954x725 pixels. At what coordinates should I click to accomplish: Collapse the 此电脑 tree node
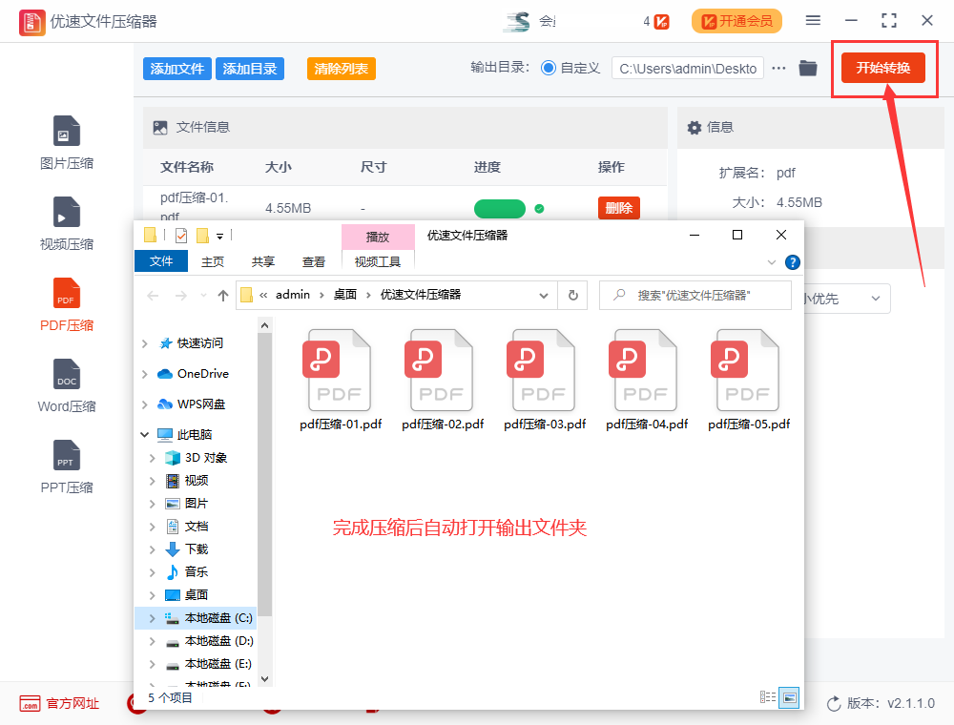(x=145, y=434)
